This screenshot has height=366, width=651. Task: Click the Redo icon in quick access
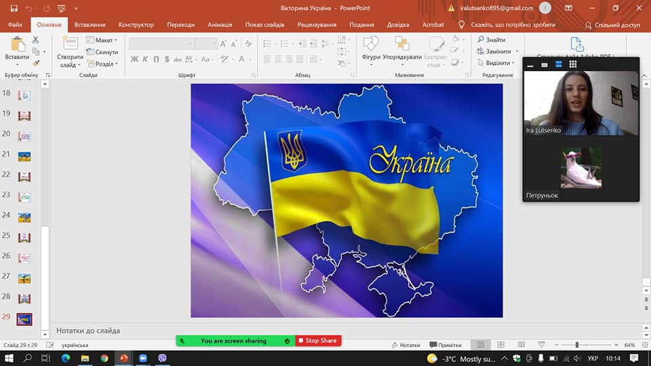click(x=47, y=8)
